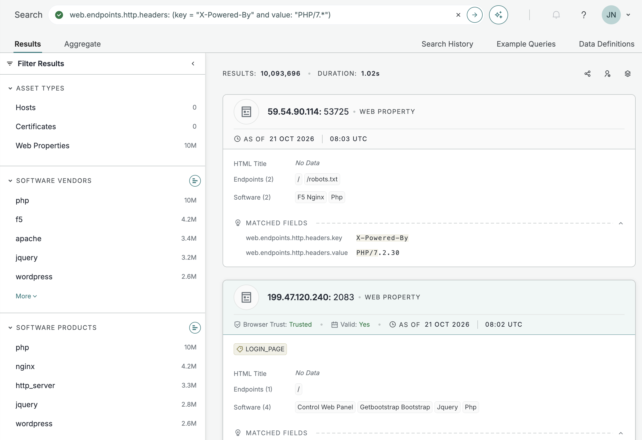Open the Software Vendors aggregate report icon
The image size is (642, 440).
point(195,181)
